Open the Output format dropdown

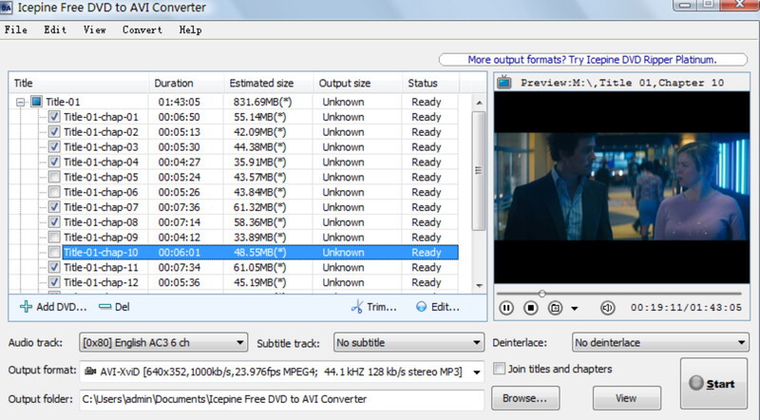(477, 372)
